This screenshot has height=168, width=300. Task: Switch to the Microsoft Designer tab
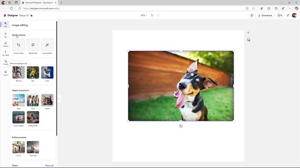click(x=39, y=3)
